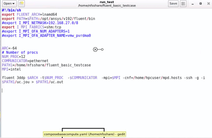
Task: Click the COMMUNICATOR=pethernet line
Action: pos(25,61)
